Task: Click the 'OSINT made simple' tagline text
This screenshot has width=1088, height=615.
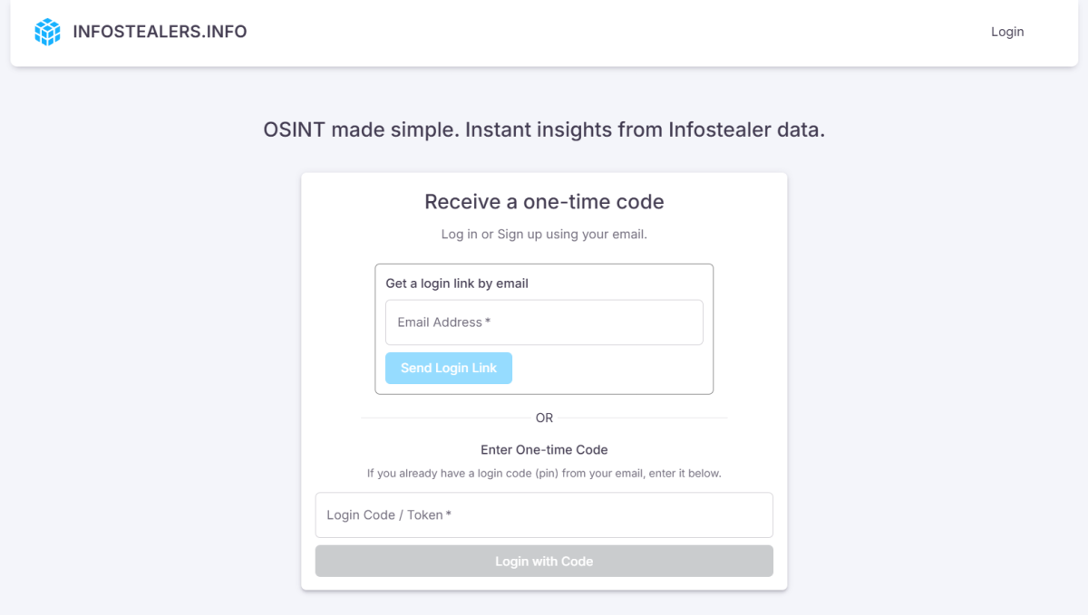Action: point(544,130)
